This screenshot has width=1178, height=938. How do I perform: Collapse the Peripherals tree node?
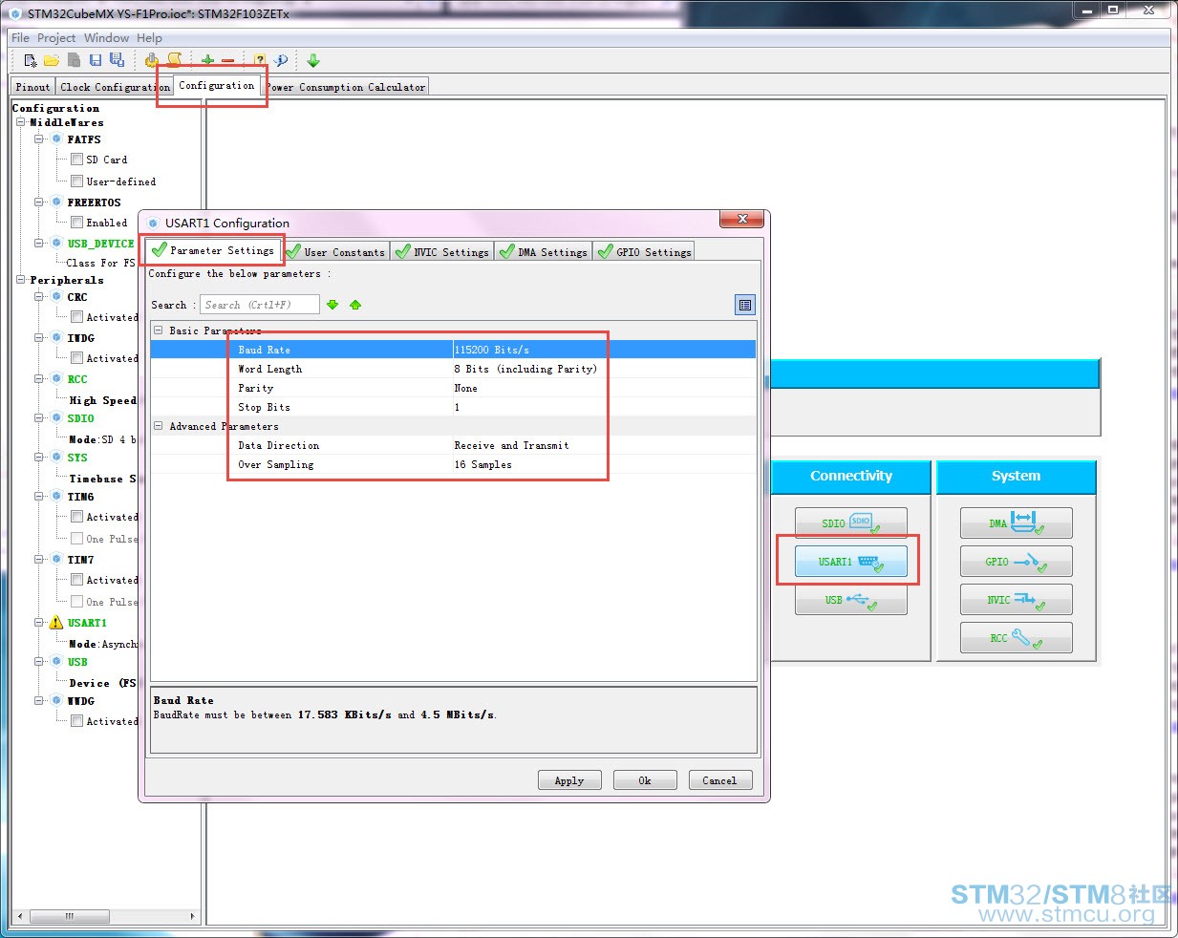click(x=20, y=280)
